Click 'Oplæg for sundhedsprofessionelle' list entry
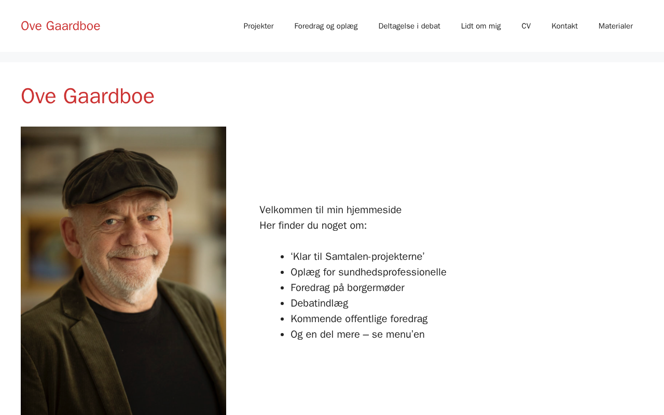The height and width of the screenshot is (415, 664). coord(368,272)
